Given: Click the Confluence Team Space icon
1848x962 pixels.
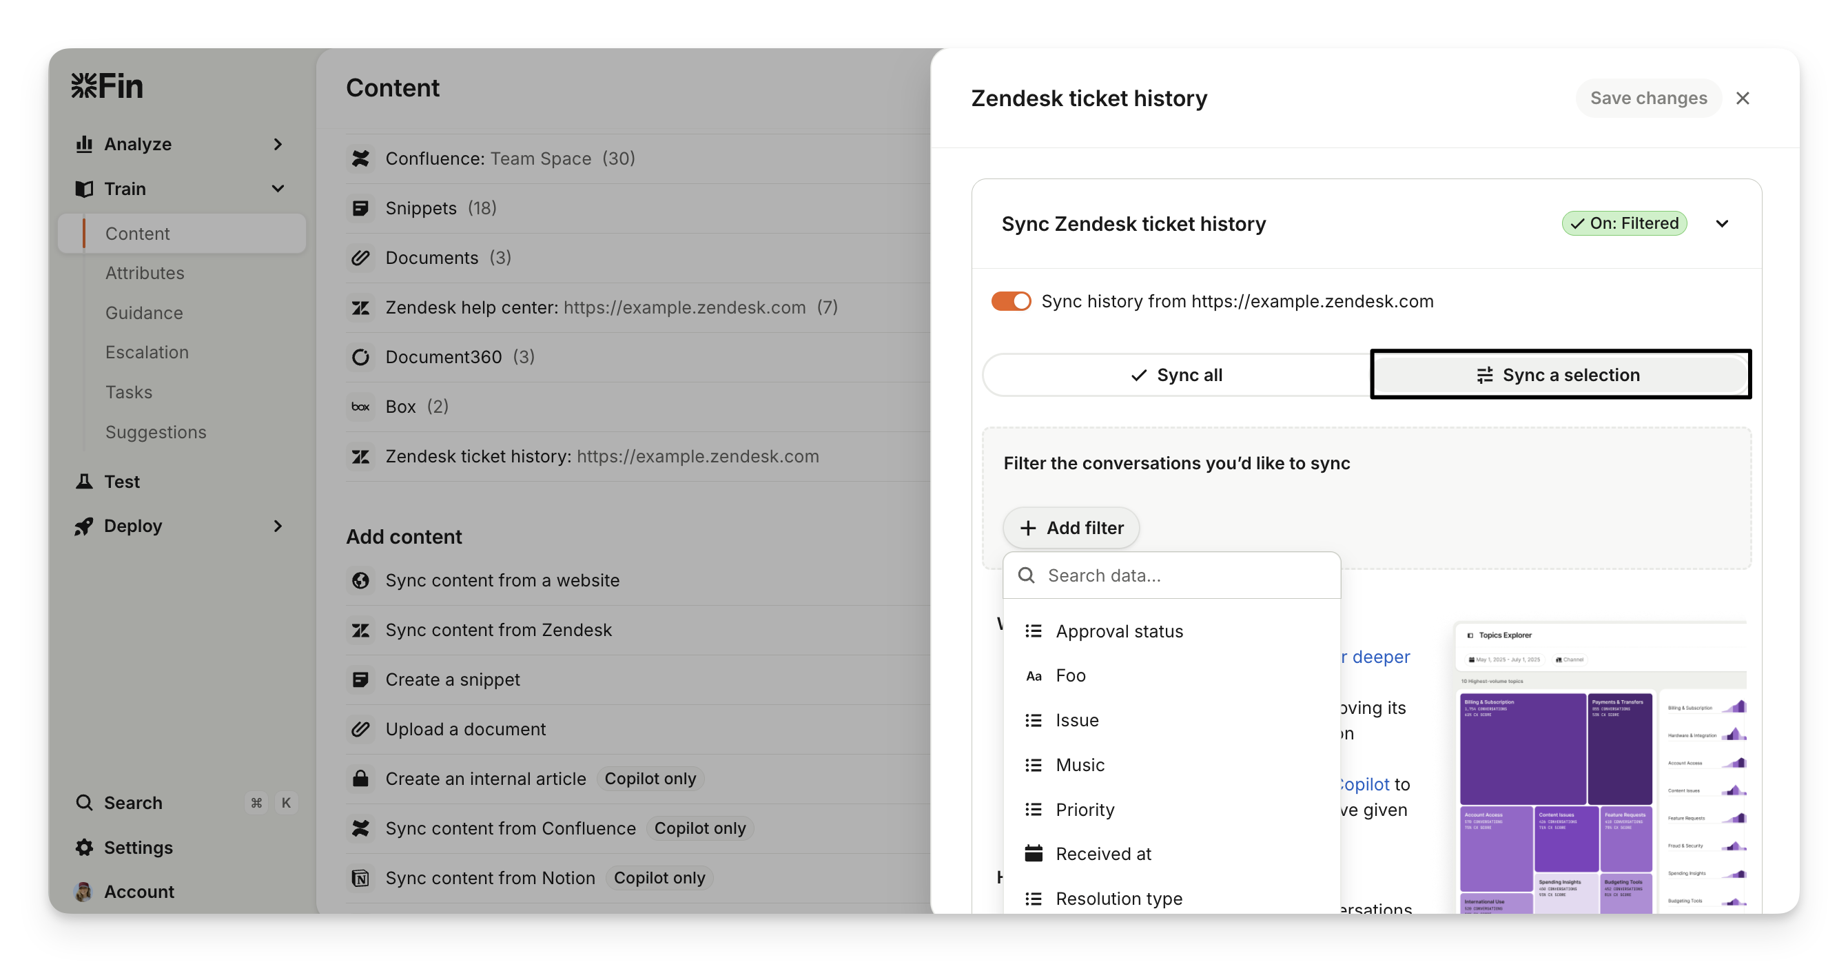Looking at the screenshot, I should pyautogui.click(x=360, y=158).
